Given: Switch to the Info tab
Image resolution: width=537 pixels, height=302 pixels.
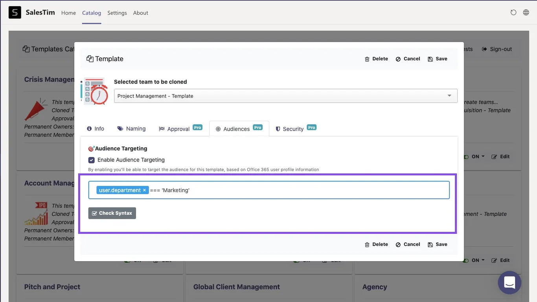Looking at the screenshot, I should (95, 129).
